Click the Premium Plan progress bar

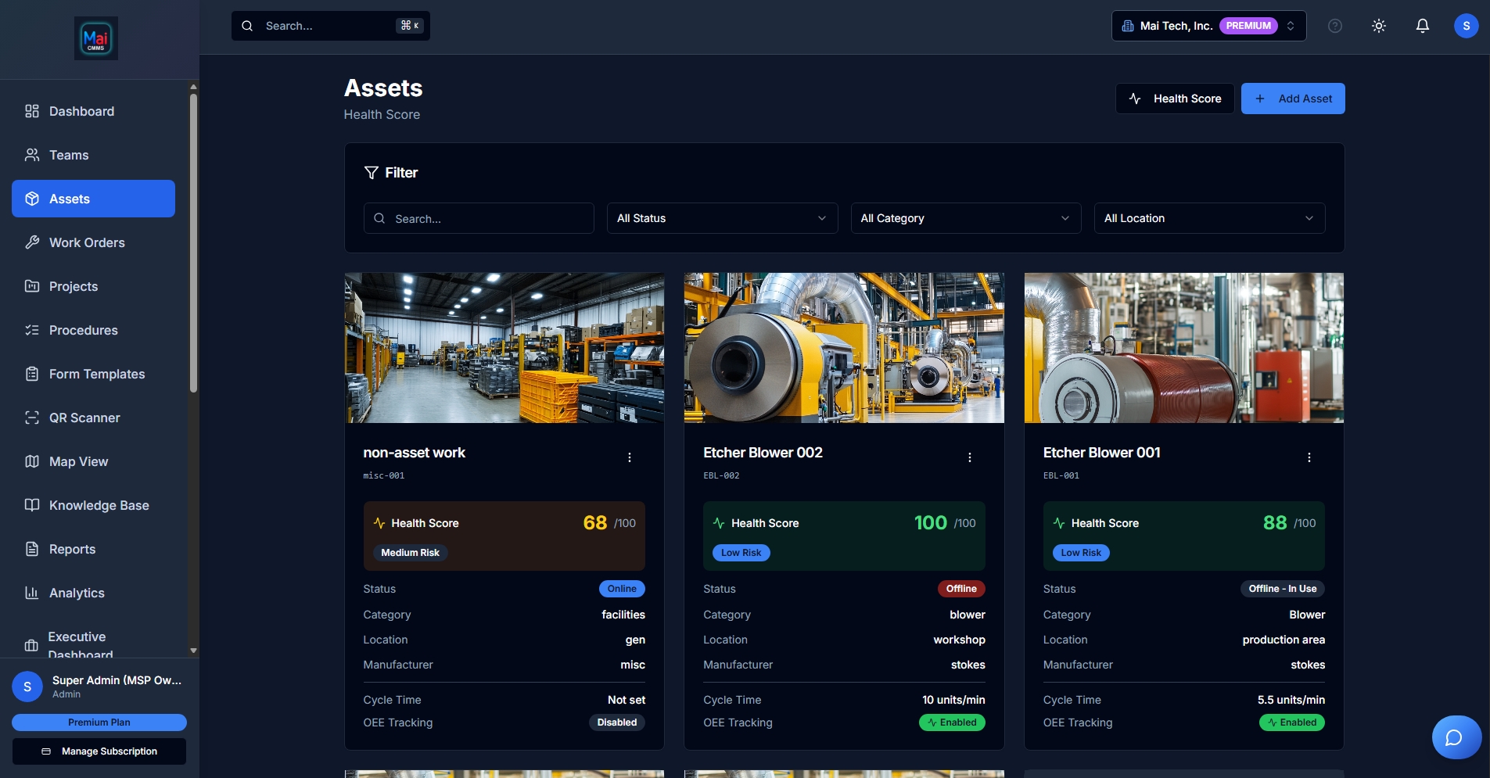coord(99,722)
